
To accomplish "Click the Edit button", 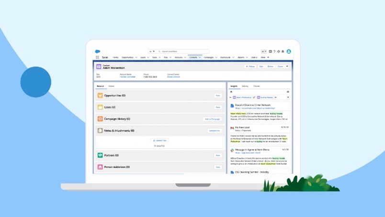I will [x=261, y=67].
